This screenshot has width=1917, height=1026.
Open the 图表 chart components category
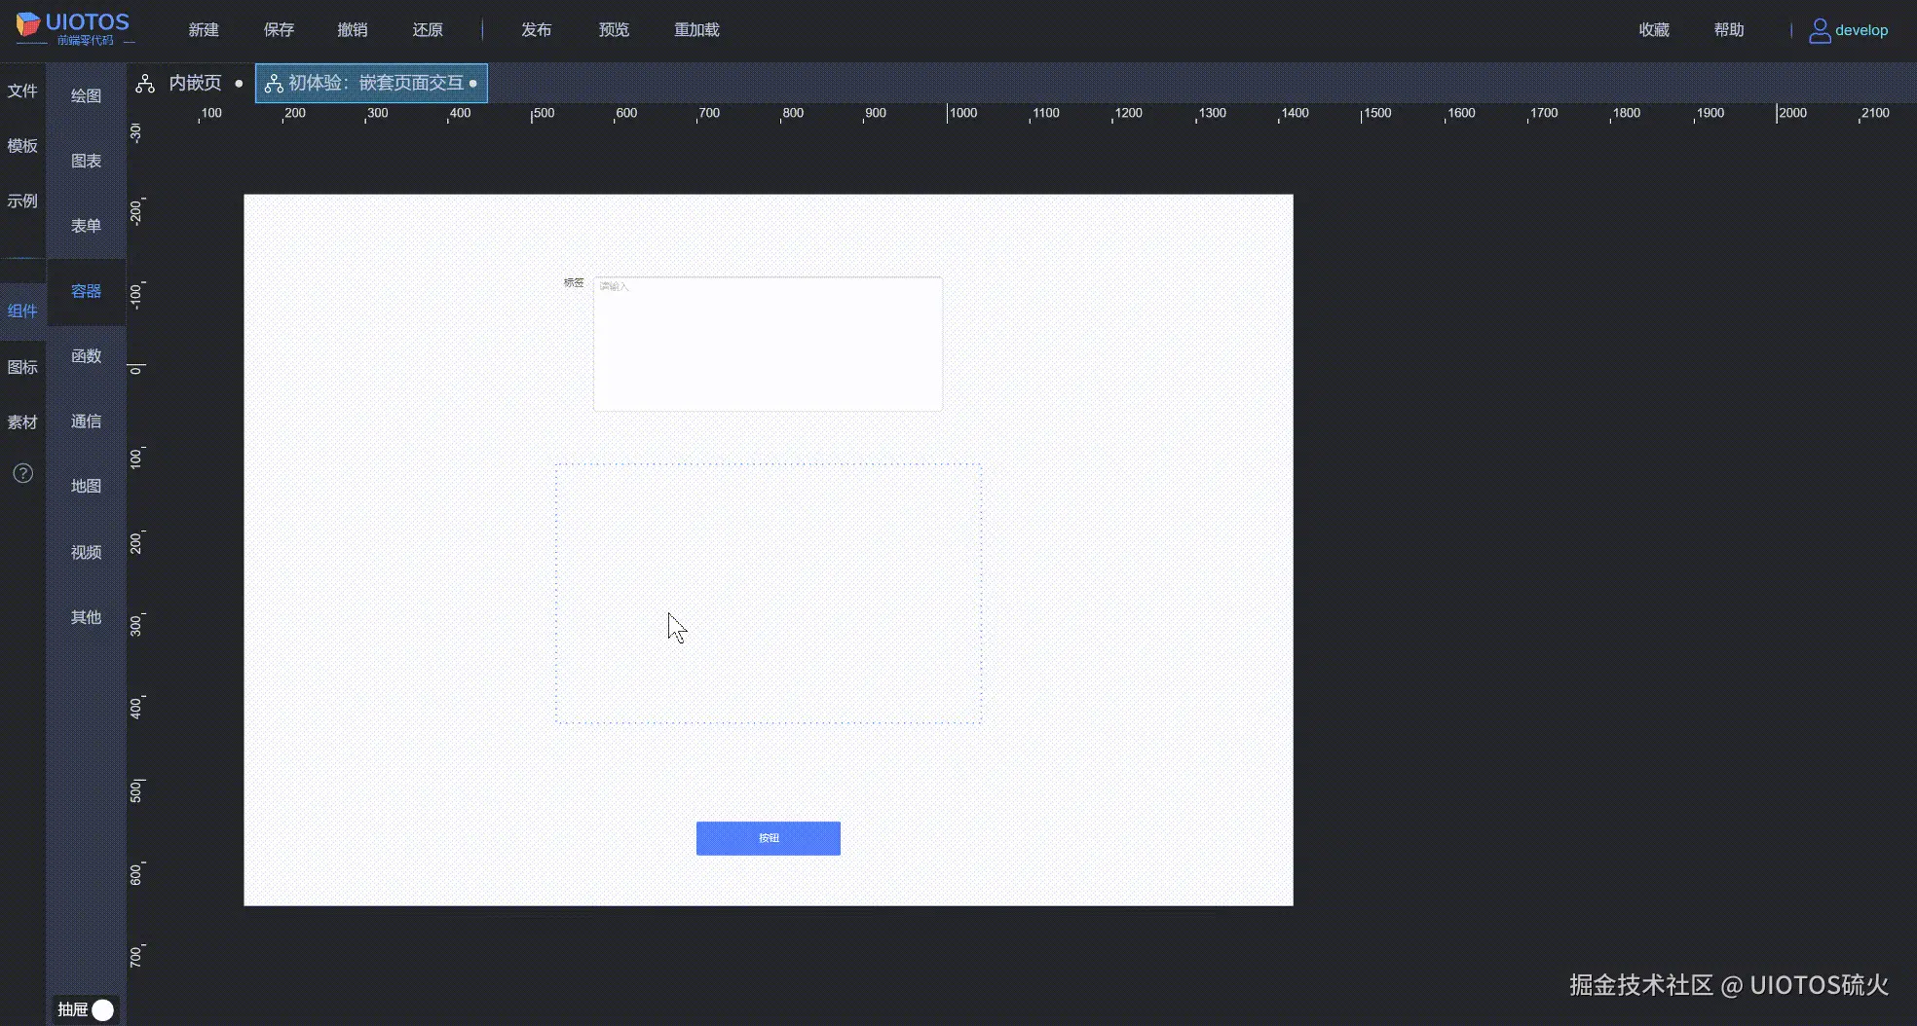[85, 160]
